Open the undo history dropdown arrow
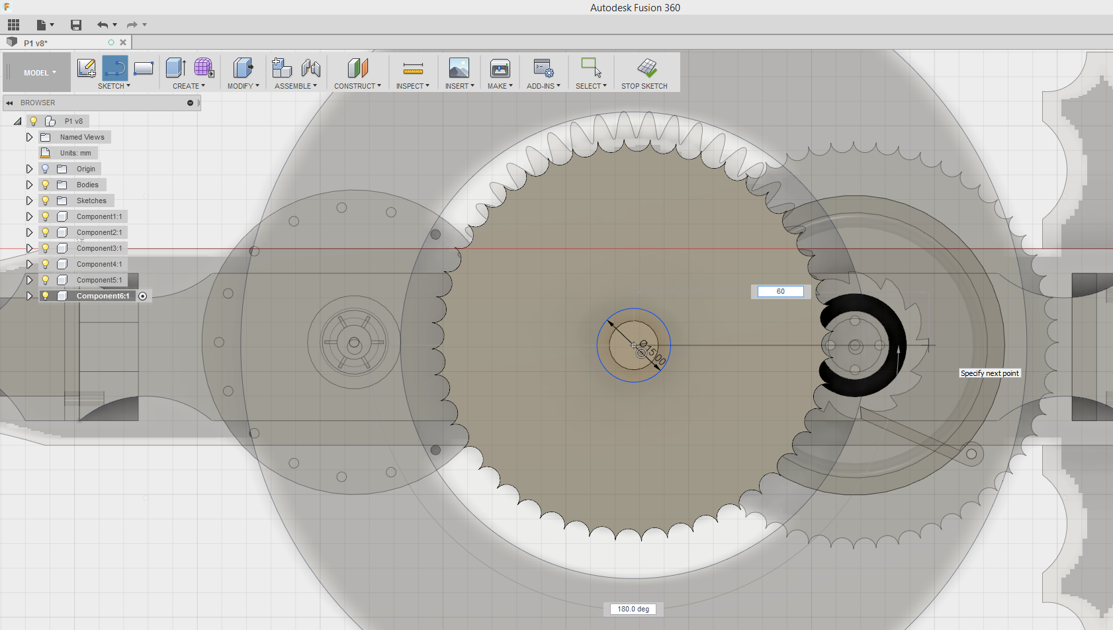 [x=115, y=25]
